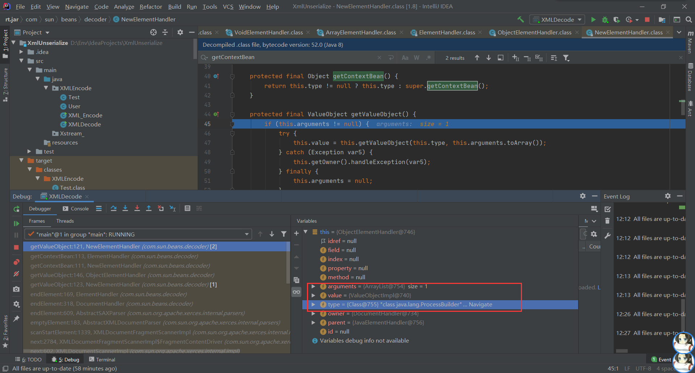Click the Build project hammer icon

521,20
